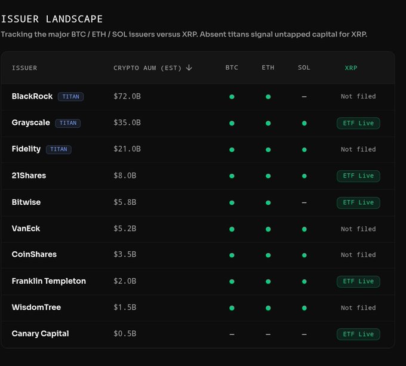Click Fidelity's green SOL dot

point(304,150)
